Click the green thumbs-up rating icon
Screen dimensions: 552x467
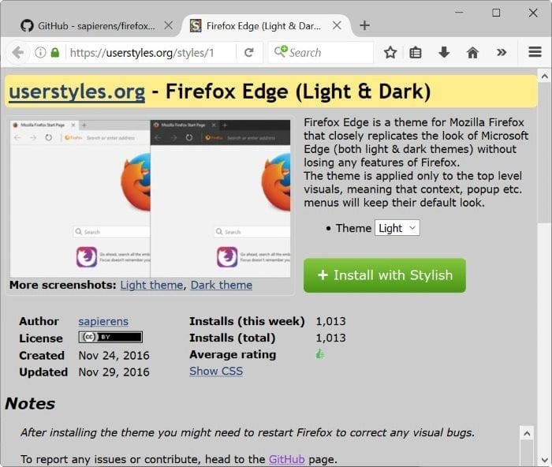[320, 354]
